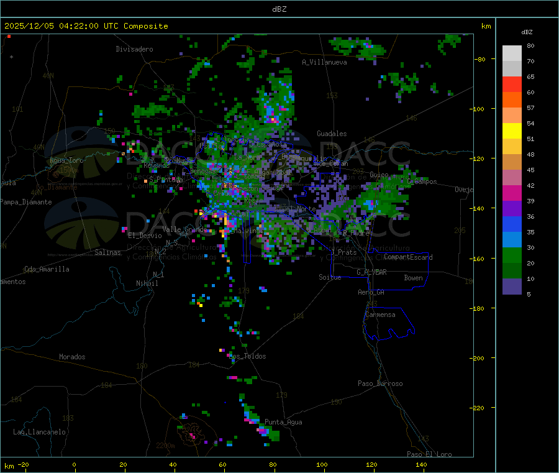
Task: Select the lightest gray 70-80 dBZ swatch
Action: (x=512, y=53)
